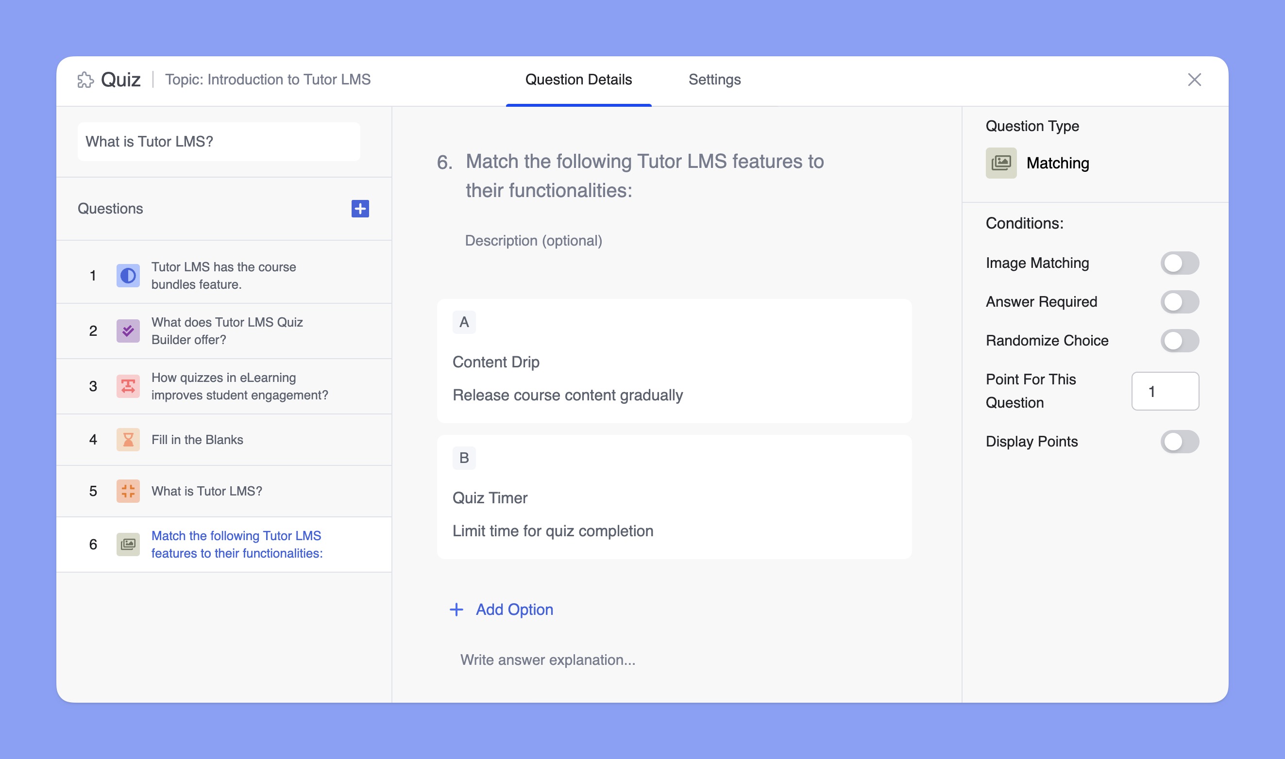The width and height of the screenshot is (1285, 759).
Task: Click the plus icon beside Add Option
Action: coord(456,610)
